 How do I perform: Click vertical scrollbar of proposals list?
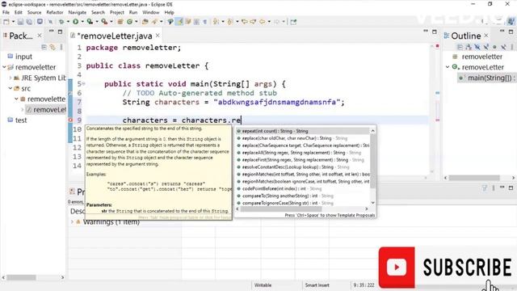point(373,161)
